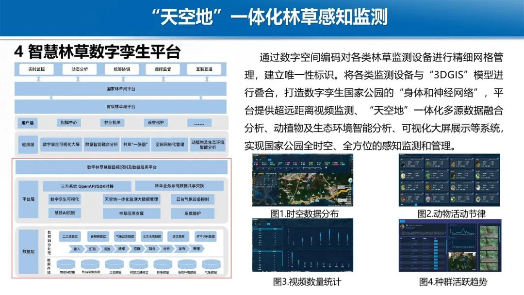Click the 接入 chevron step
This screenshot has width=524, height=295.
[76, 249]
